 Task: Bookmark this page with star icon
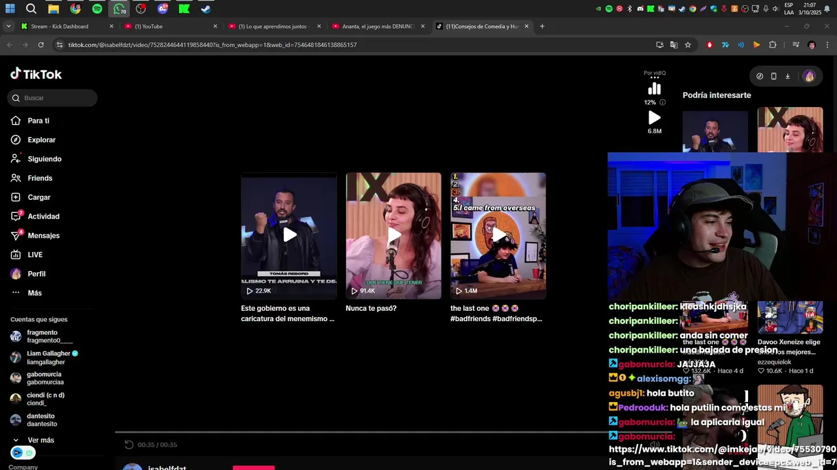click(x=688, y=45)
